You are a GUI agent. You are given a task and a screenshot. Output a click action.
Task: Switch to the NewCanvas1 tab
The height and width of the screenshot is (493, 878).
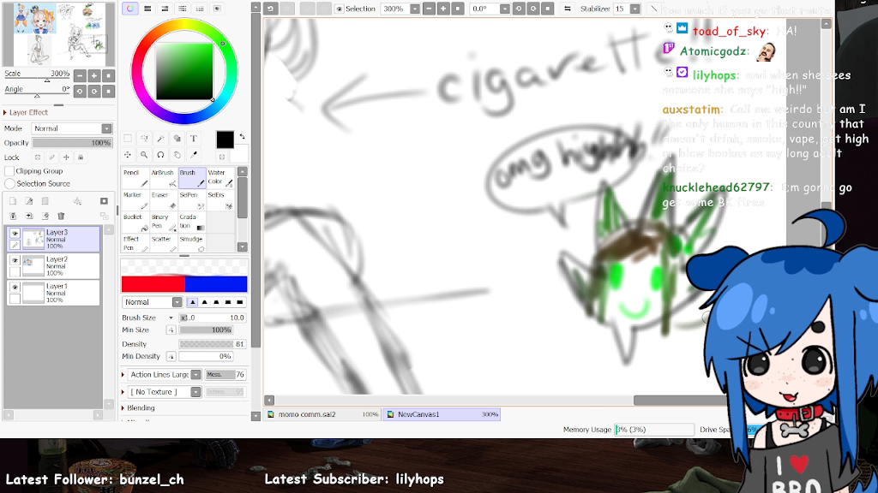click(x=442, y=414)
